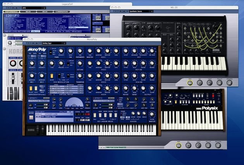Toggle the VCO Modulation ON/OFF yellow switch
244x165 pixels.
52,76
